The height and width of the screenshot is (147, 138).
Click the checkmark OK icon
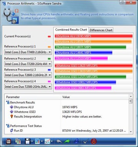pyautogui.click(x=86, y=142)
